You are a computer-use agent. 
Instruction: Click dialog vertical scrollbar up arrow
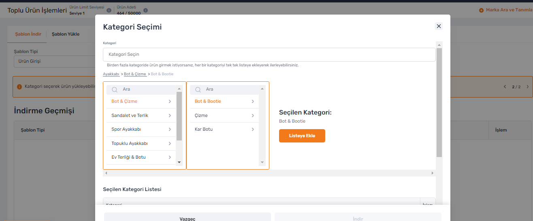(x=439, y=44)
